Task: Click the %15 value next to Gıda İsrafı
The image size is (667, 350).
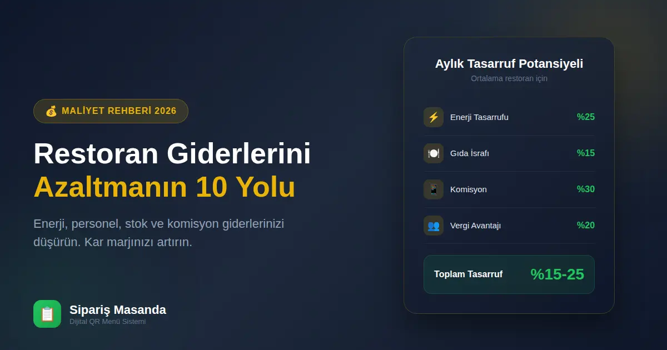Action: point(585,153)
